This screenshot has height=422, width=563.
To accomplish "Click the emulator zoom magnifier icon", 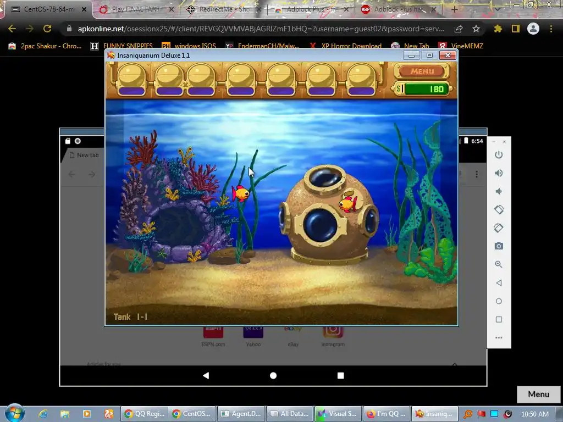I will 499,264.
